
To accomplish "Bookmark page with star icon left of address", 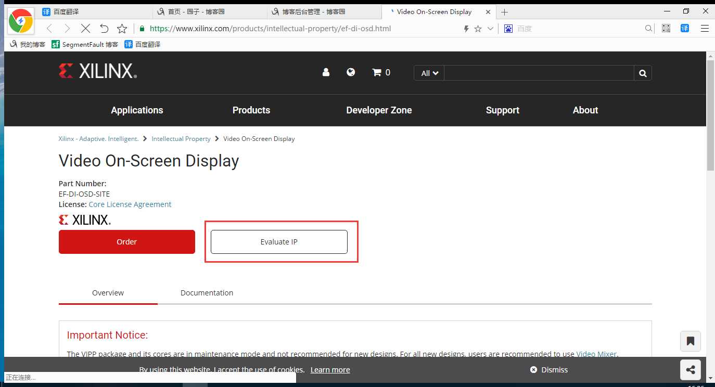I will coord(122,29).
